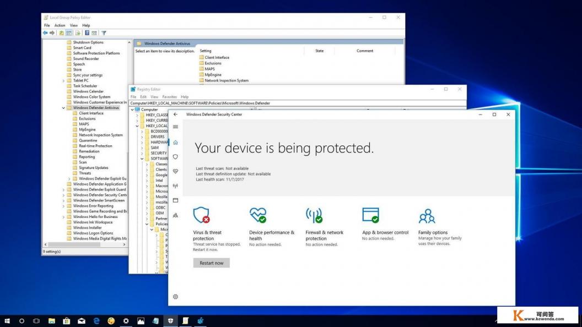The width and height of the screenshot is (582, 327).
Task: Open the Windows Start menu
Action: (x=7, y=321)
